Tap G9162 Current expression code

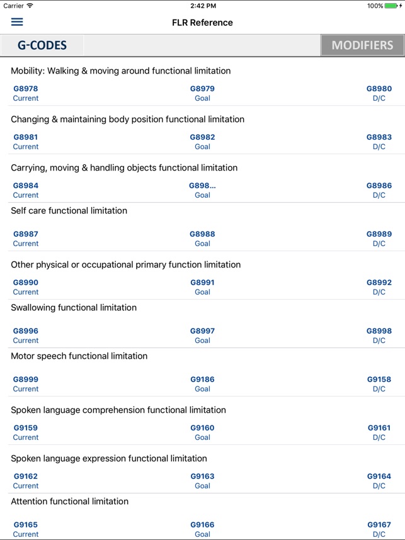[x=25, y=481]
